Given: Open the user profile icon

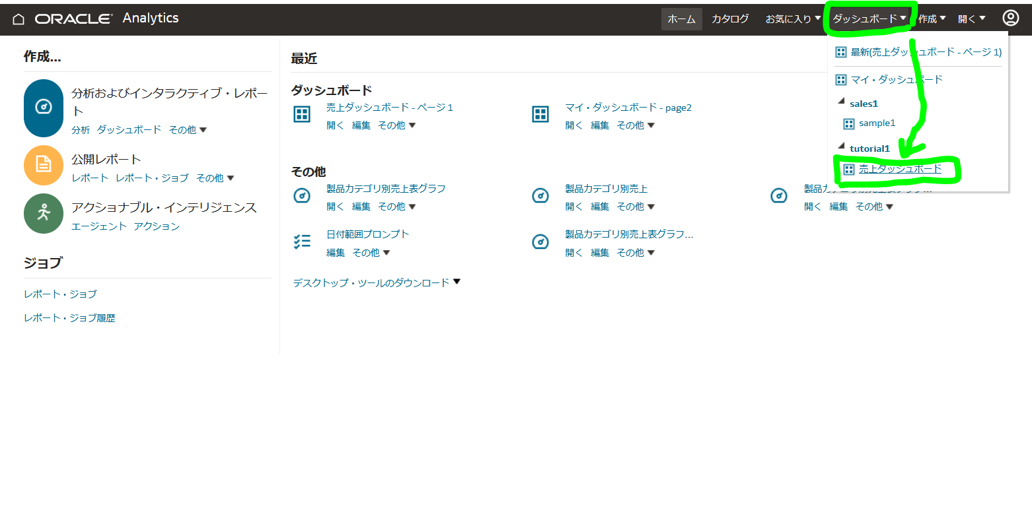Looking at the screenshot, I should 1011,18.
